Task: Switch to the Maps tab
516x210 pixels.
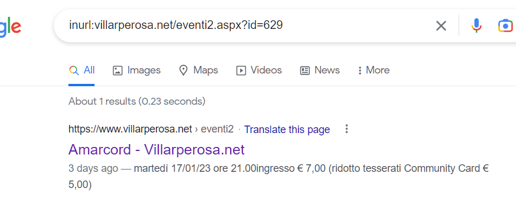Action: pyautogui.click(x=198, y=70)
